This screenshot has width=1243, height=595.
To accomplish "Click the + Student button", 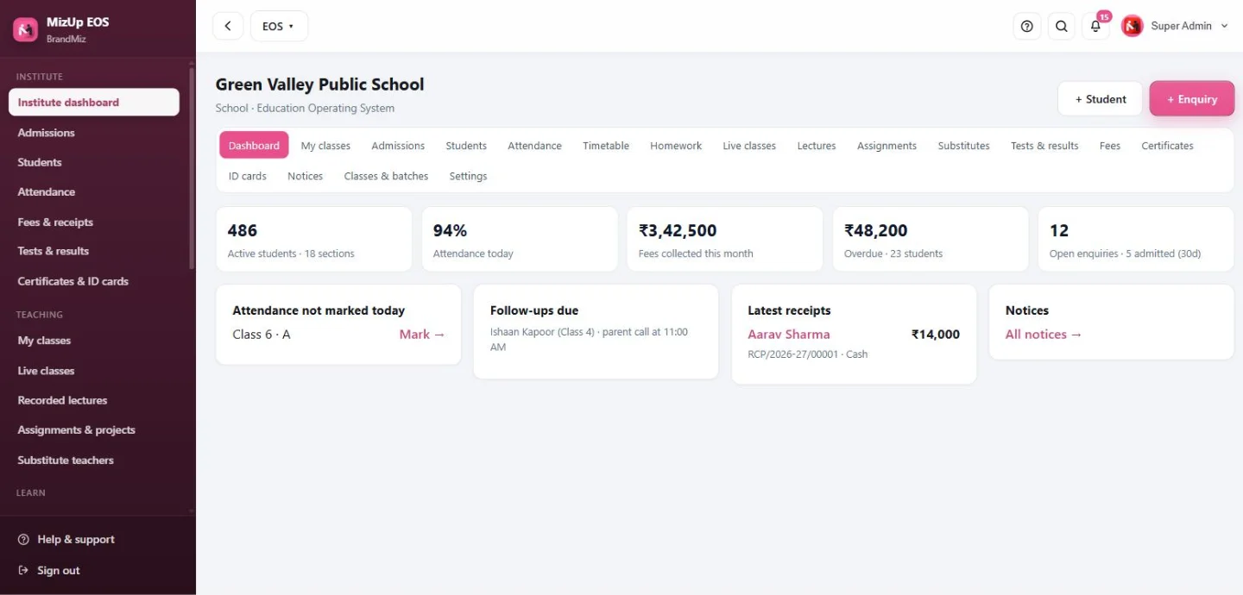I will coord(1101,99).
